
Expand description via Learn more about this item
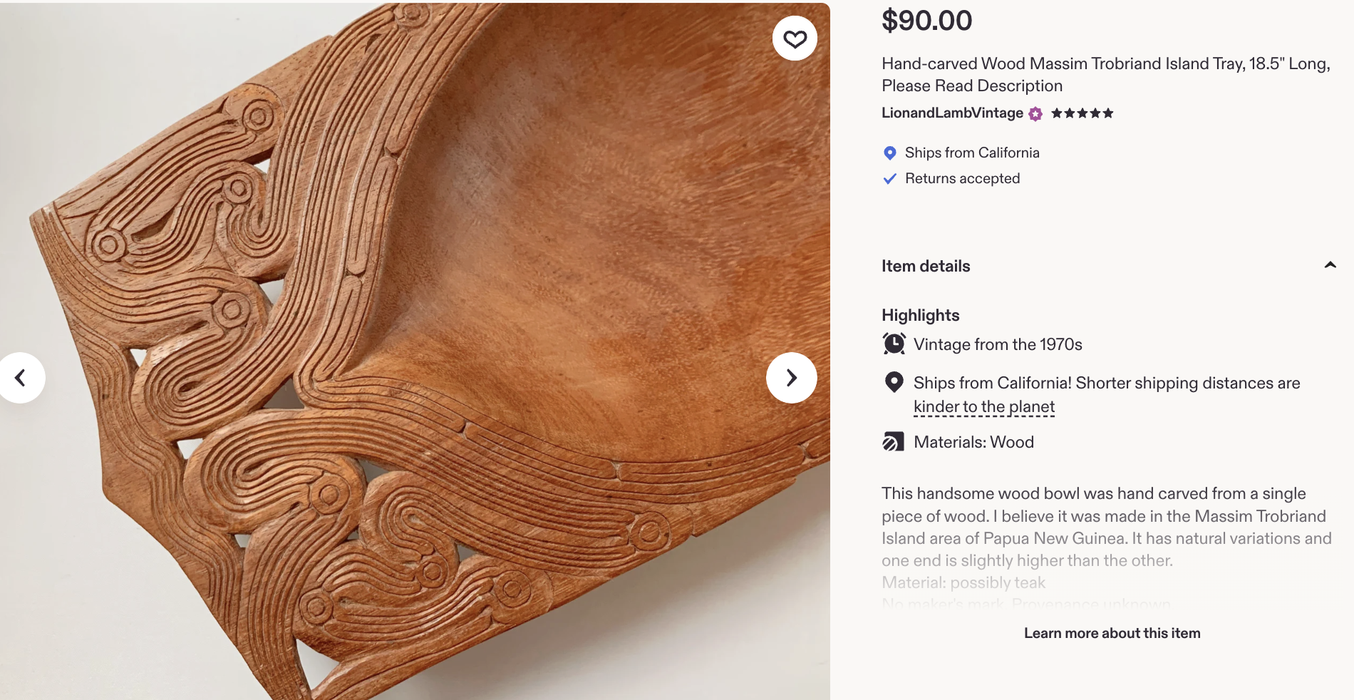point(1112,633)
